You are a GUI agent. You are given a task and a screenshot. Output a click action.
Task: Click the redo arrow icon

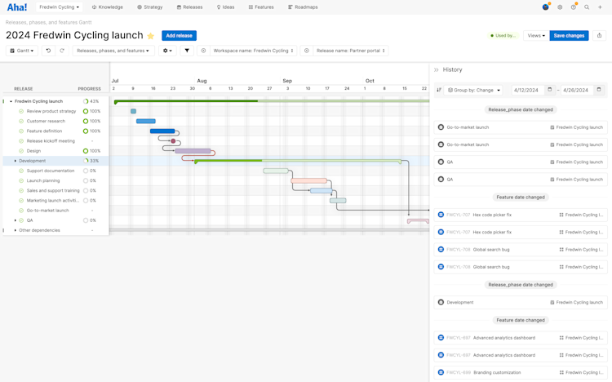(x=62, y=51)
